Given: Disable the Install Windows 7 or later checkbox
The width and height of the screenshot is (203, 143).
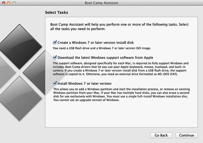Looking at the screenshot, I should pos(55,84).
